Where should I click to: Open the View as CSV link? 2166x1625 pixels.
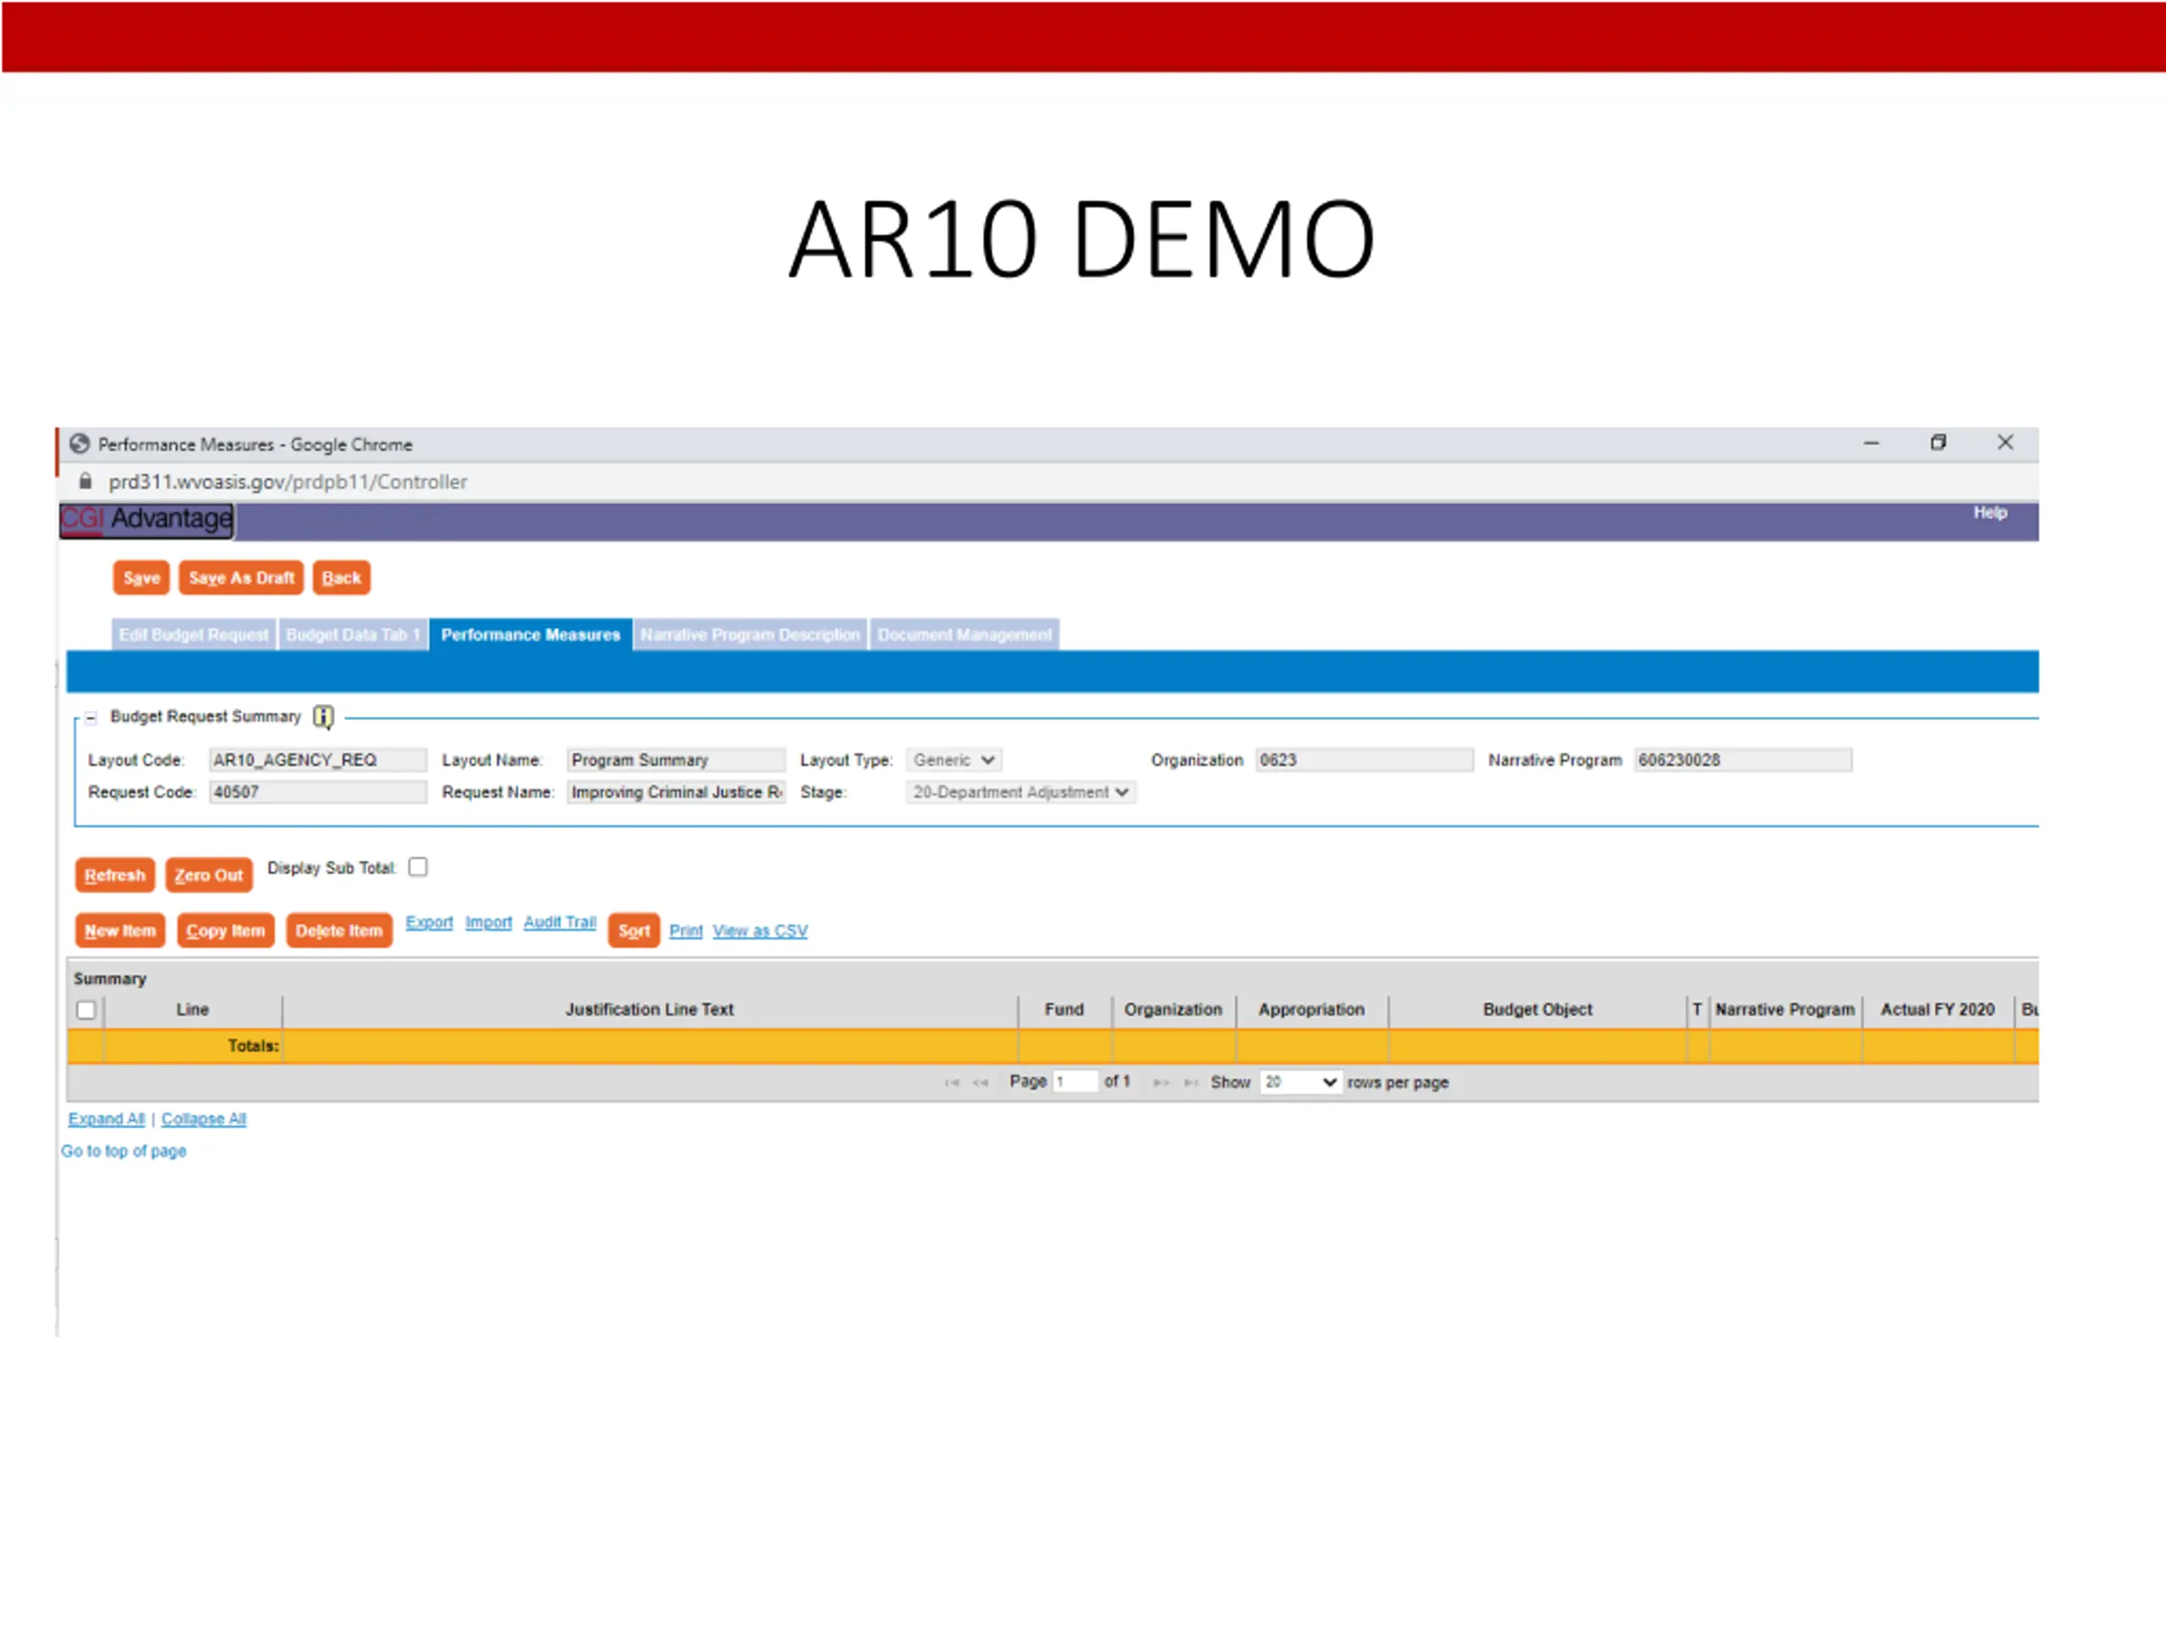760,930
